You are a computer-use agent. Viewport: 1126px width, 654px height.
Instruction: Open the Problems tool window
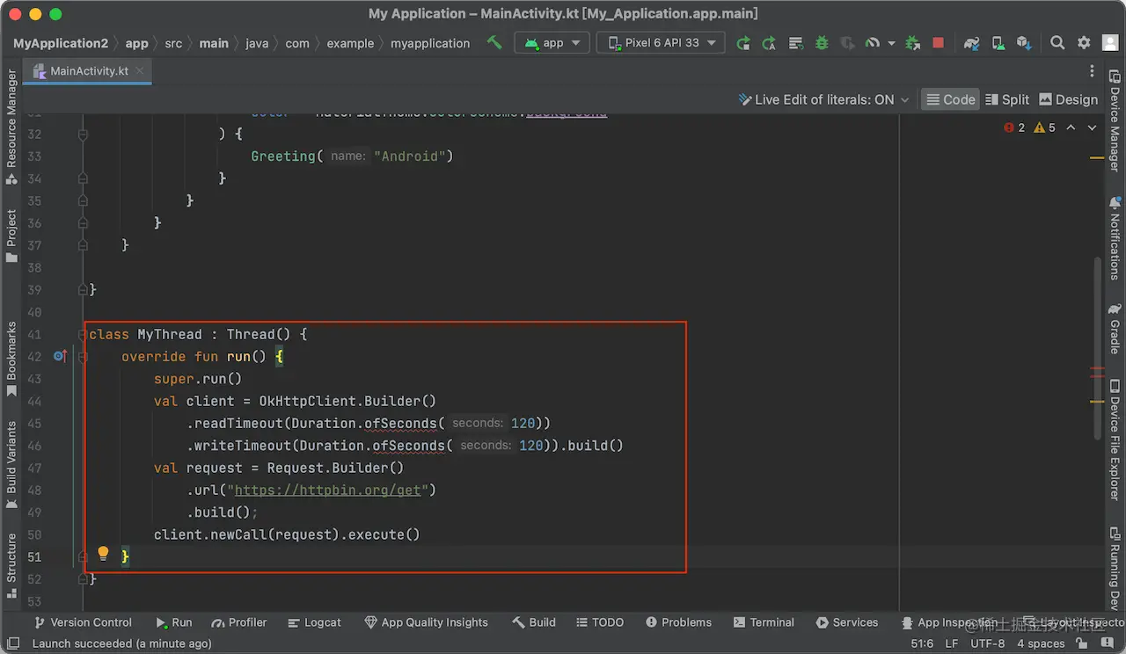click(x=678, y=622)
